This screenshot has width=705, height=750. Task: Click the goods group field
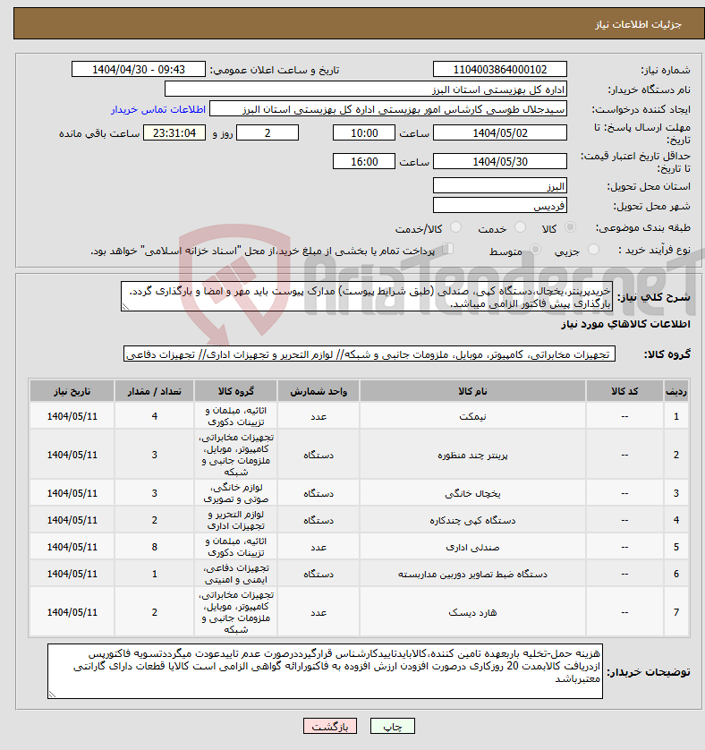(369, 354)
